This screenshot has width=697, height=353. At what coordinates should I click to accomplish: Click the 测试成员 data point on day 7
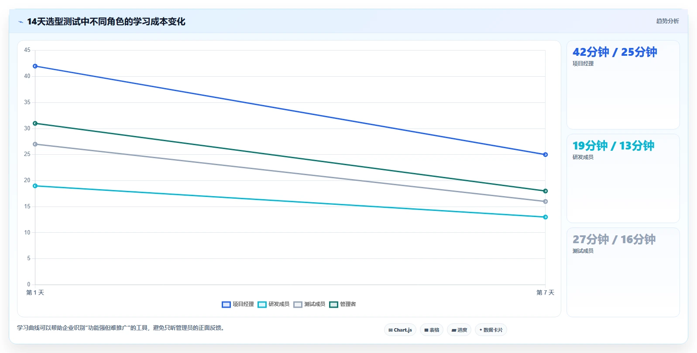tap(545, 201)
